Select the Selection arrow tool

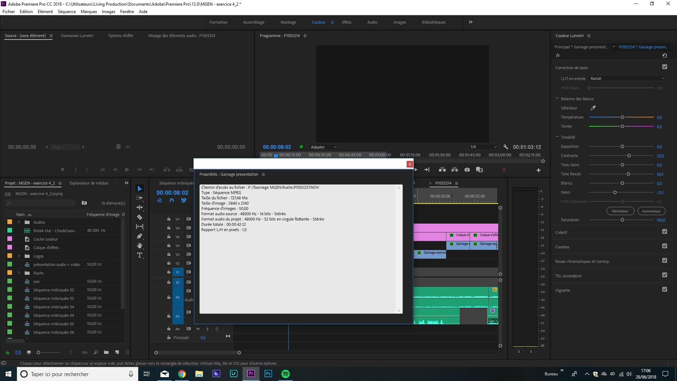pos(140,189)
